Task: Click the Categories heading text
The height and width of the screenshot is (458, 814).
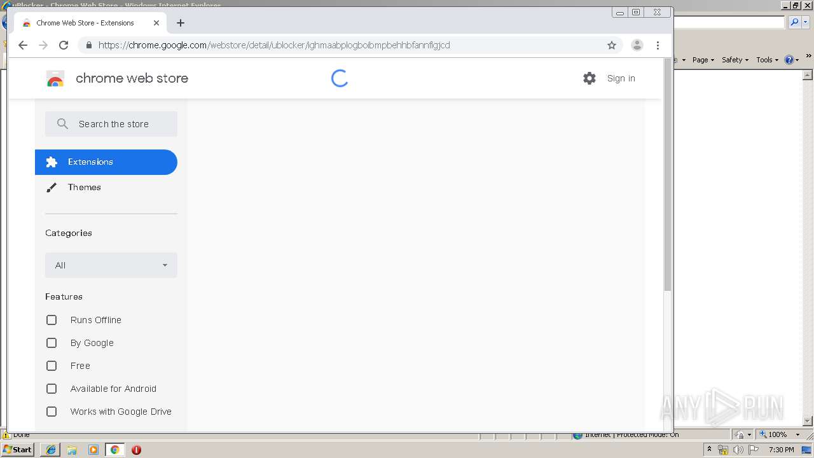Action: [x=69, y=233]
